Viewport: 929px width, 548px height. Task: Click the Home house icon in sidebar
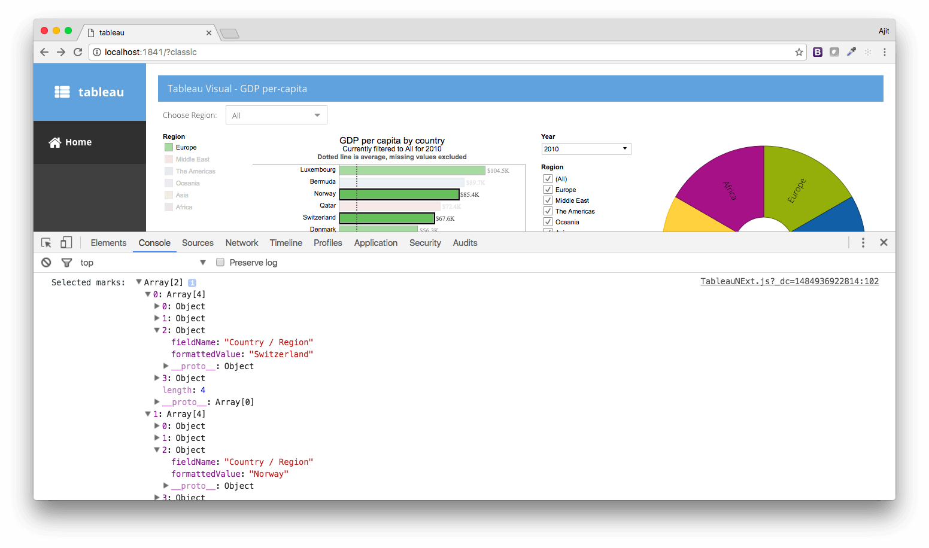[x=55, y=142]
